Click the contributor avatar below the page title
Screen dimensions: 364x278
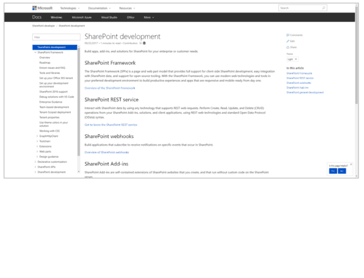click(x=144, y=43)
